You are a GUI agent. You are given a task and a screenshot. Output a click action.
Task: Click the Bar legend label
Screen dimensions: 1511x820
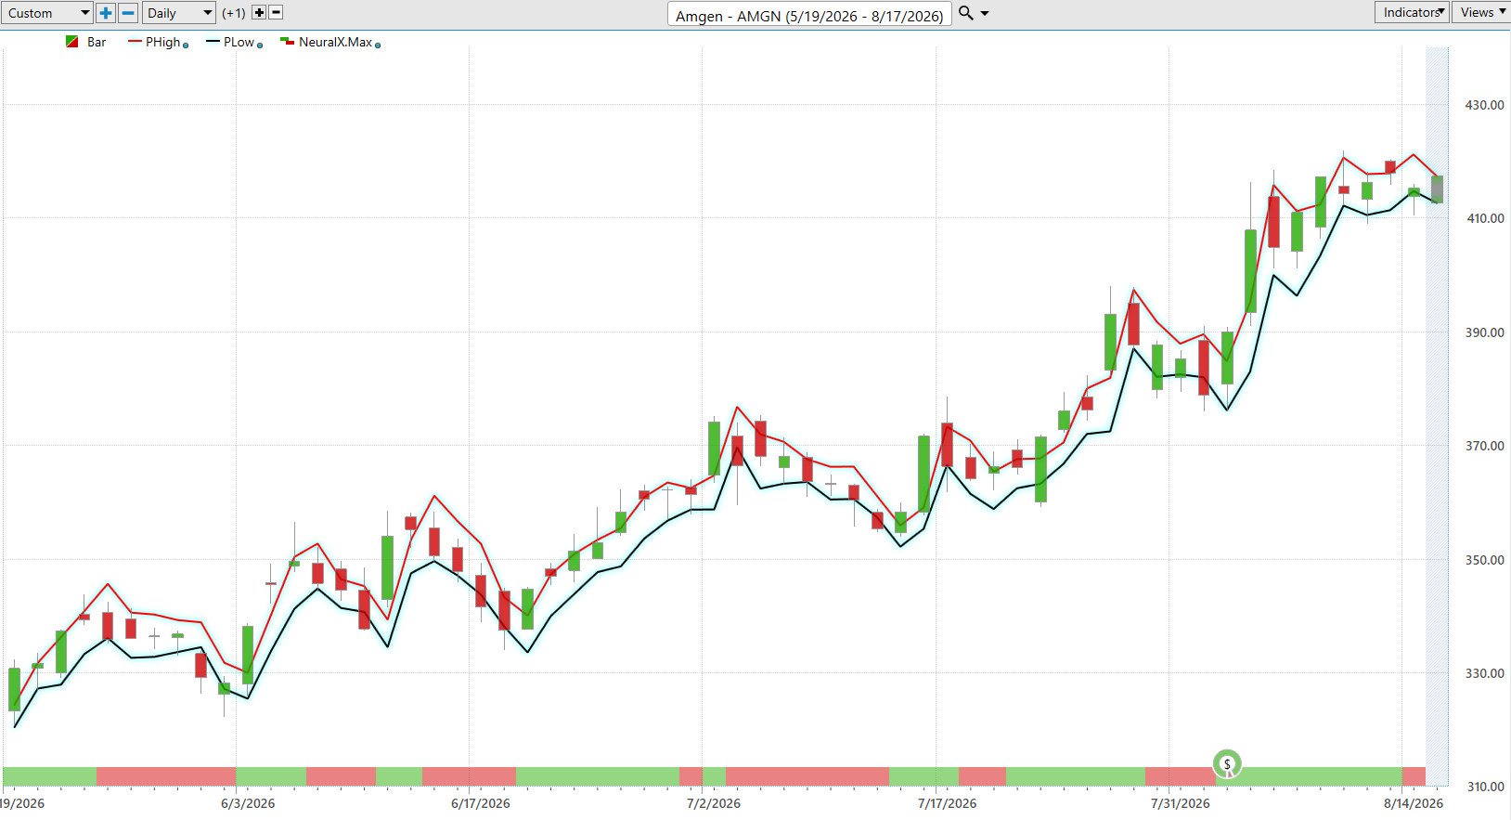(x=97, y=42)
